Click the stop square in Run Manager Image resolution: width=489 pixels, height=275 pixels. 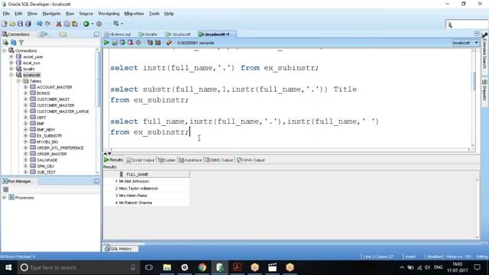coord(5,189)
